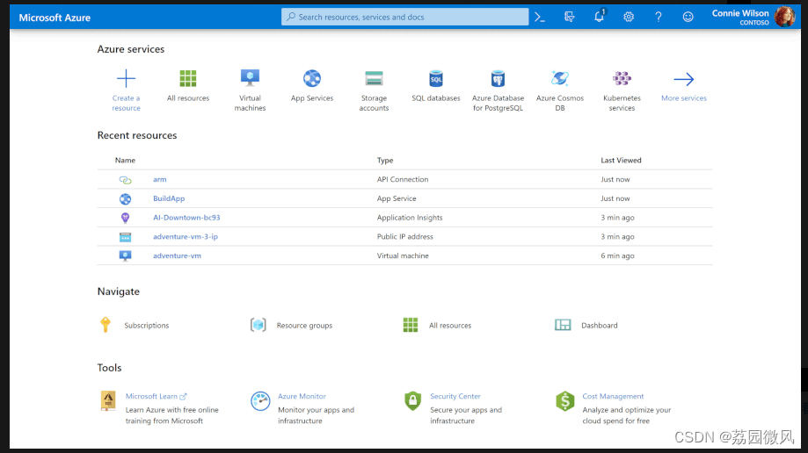808x453 pixels.
Task: Go to Subscriptions under Navigate
Action: click(x=146, y=326)
